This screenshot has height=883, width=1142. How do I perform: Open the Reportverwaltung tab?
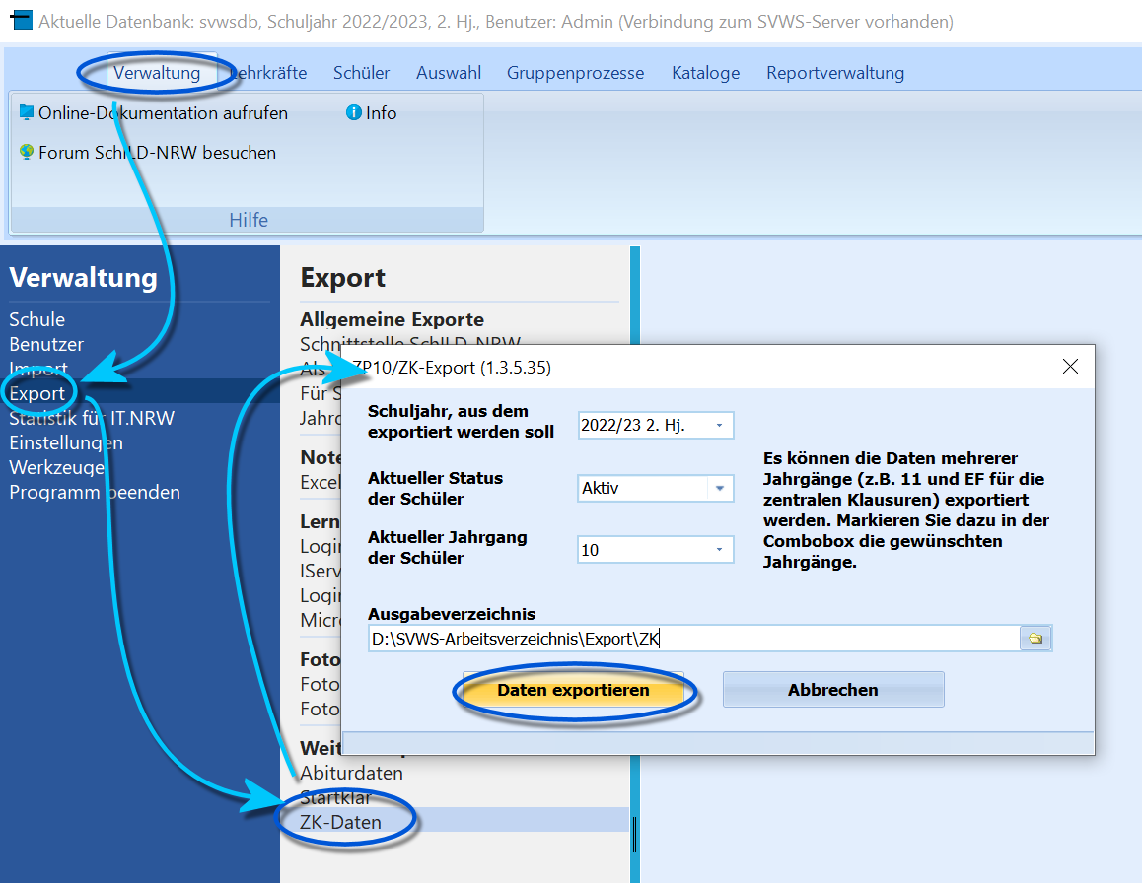[x=835, y=73]
